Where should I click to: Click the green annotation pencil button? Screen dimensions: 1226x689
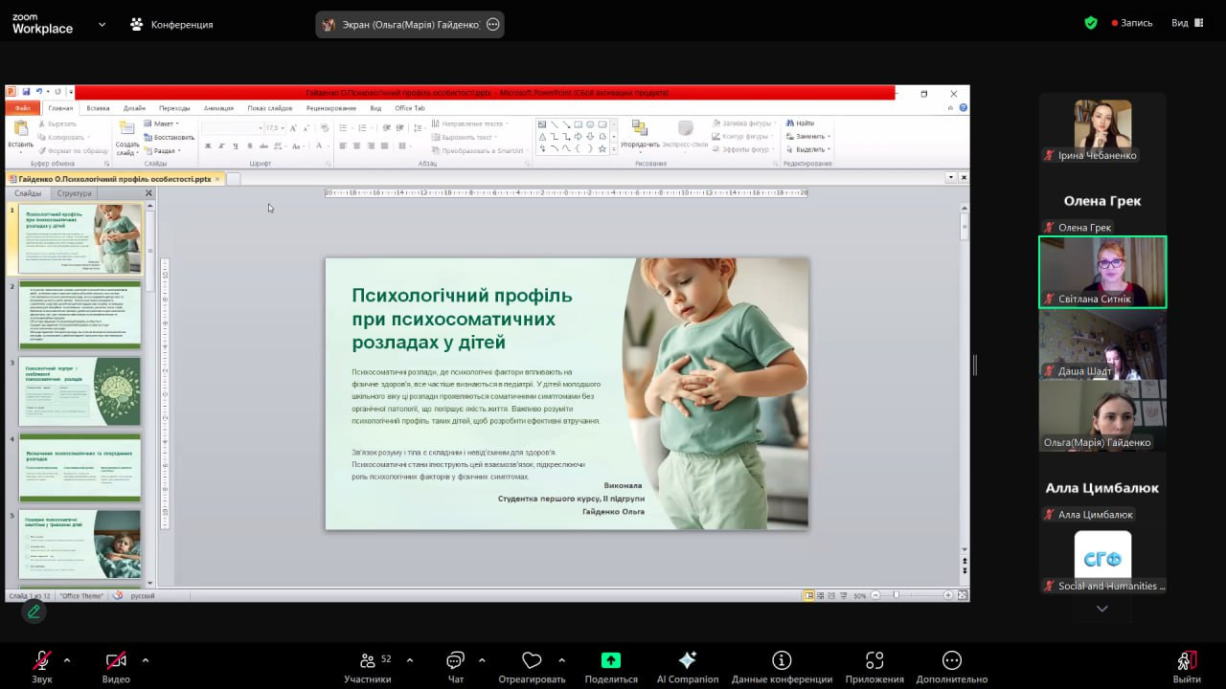point(34,611)
